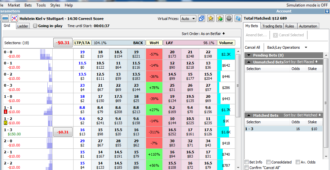This screenshot has height=170, width=330.
Task: Back 1 - 1 at odds 8.8
Action: click(x=136, y=110)
